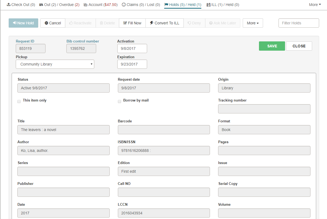Screen dimensions: 327x219
Task: Click Convert To ILL lightning button
Action: 164,23
